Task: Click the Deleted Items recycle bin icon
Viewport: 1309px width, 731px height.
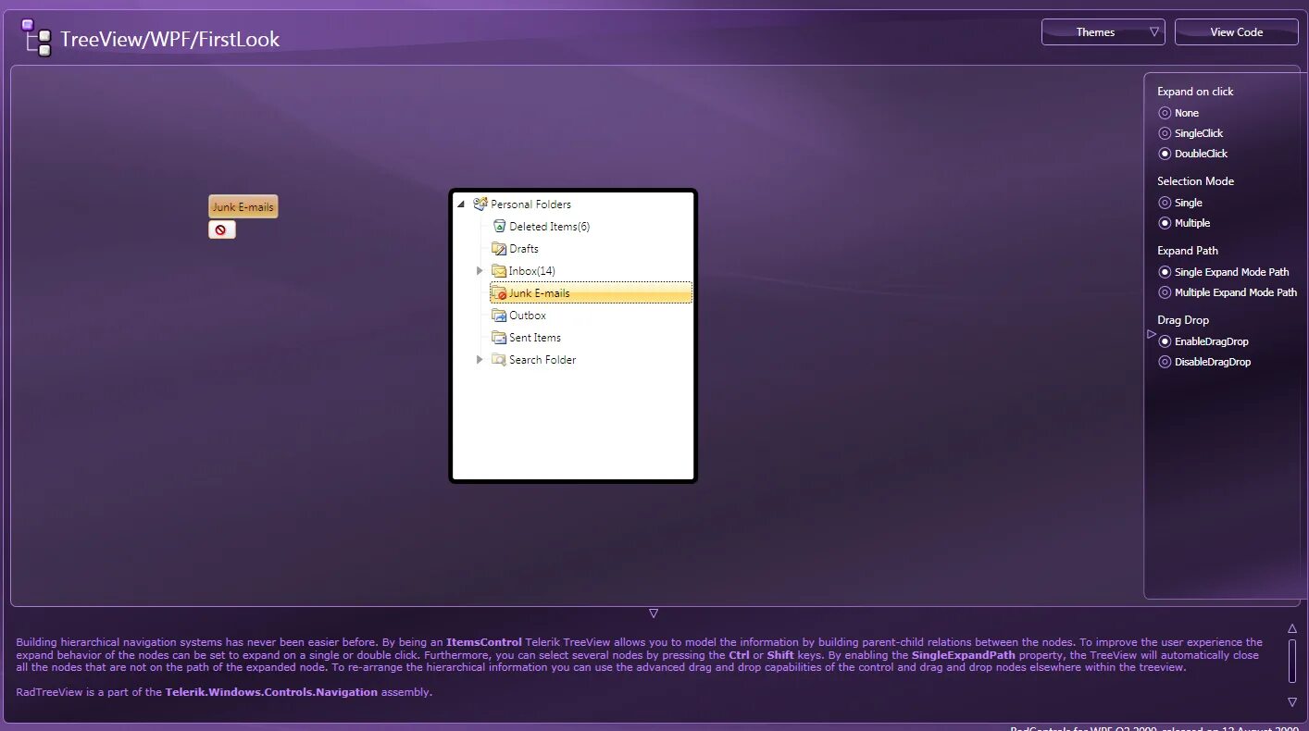Action: tap(499, 226)
